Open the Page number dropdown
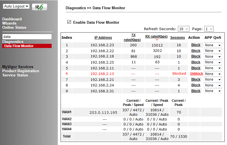The image size is (227, 145). 209,29
